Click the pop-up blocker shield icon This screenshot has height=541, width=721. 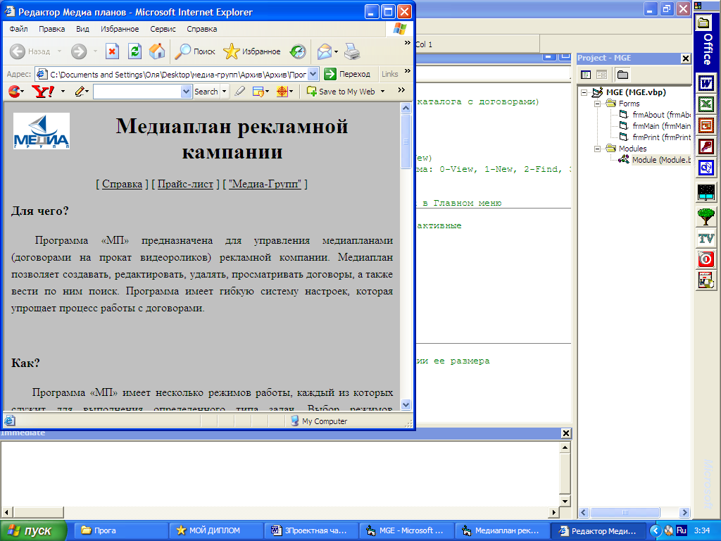point(258,91)
